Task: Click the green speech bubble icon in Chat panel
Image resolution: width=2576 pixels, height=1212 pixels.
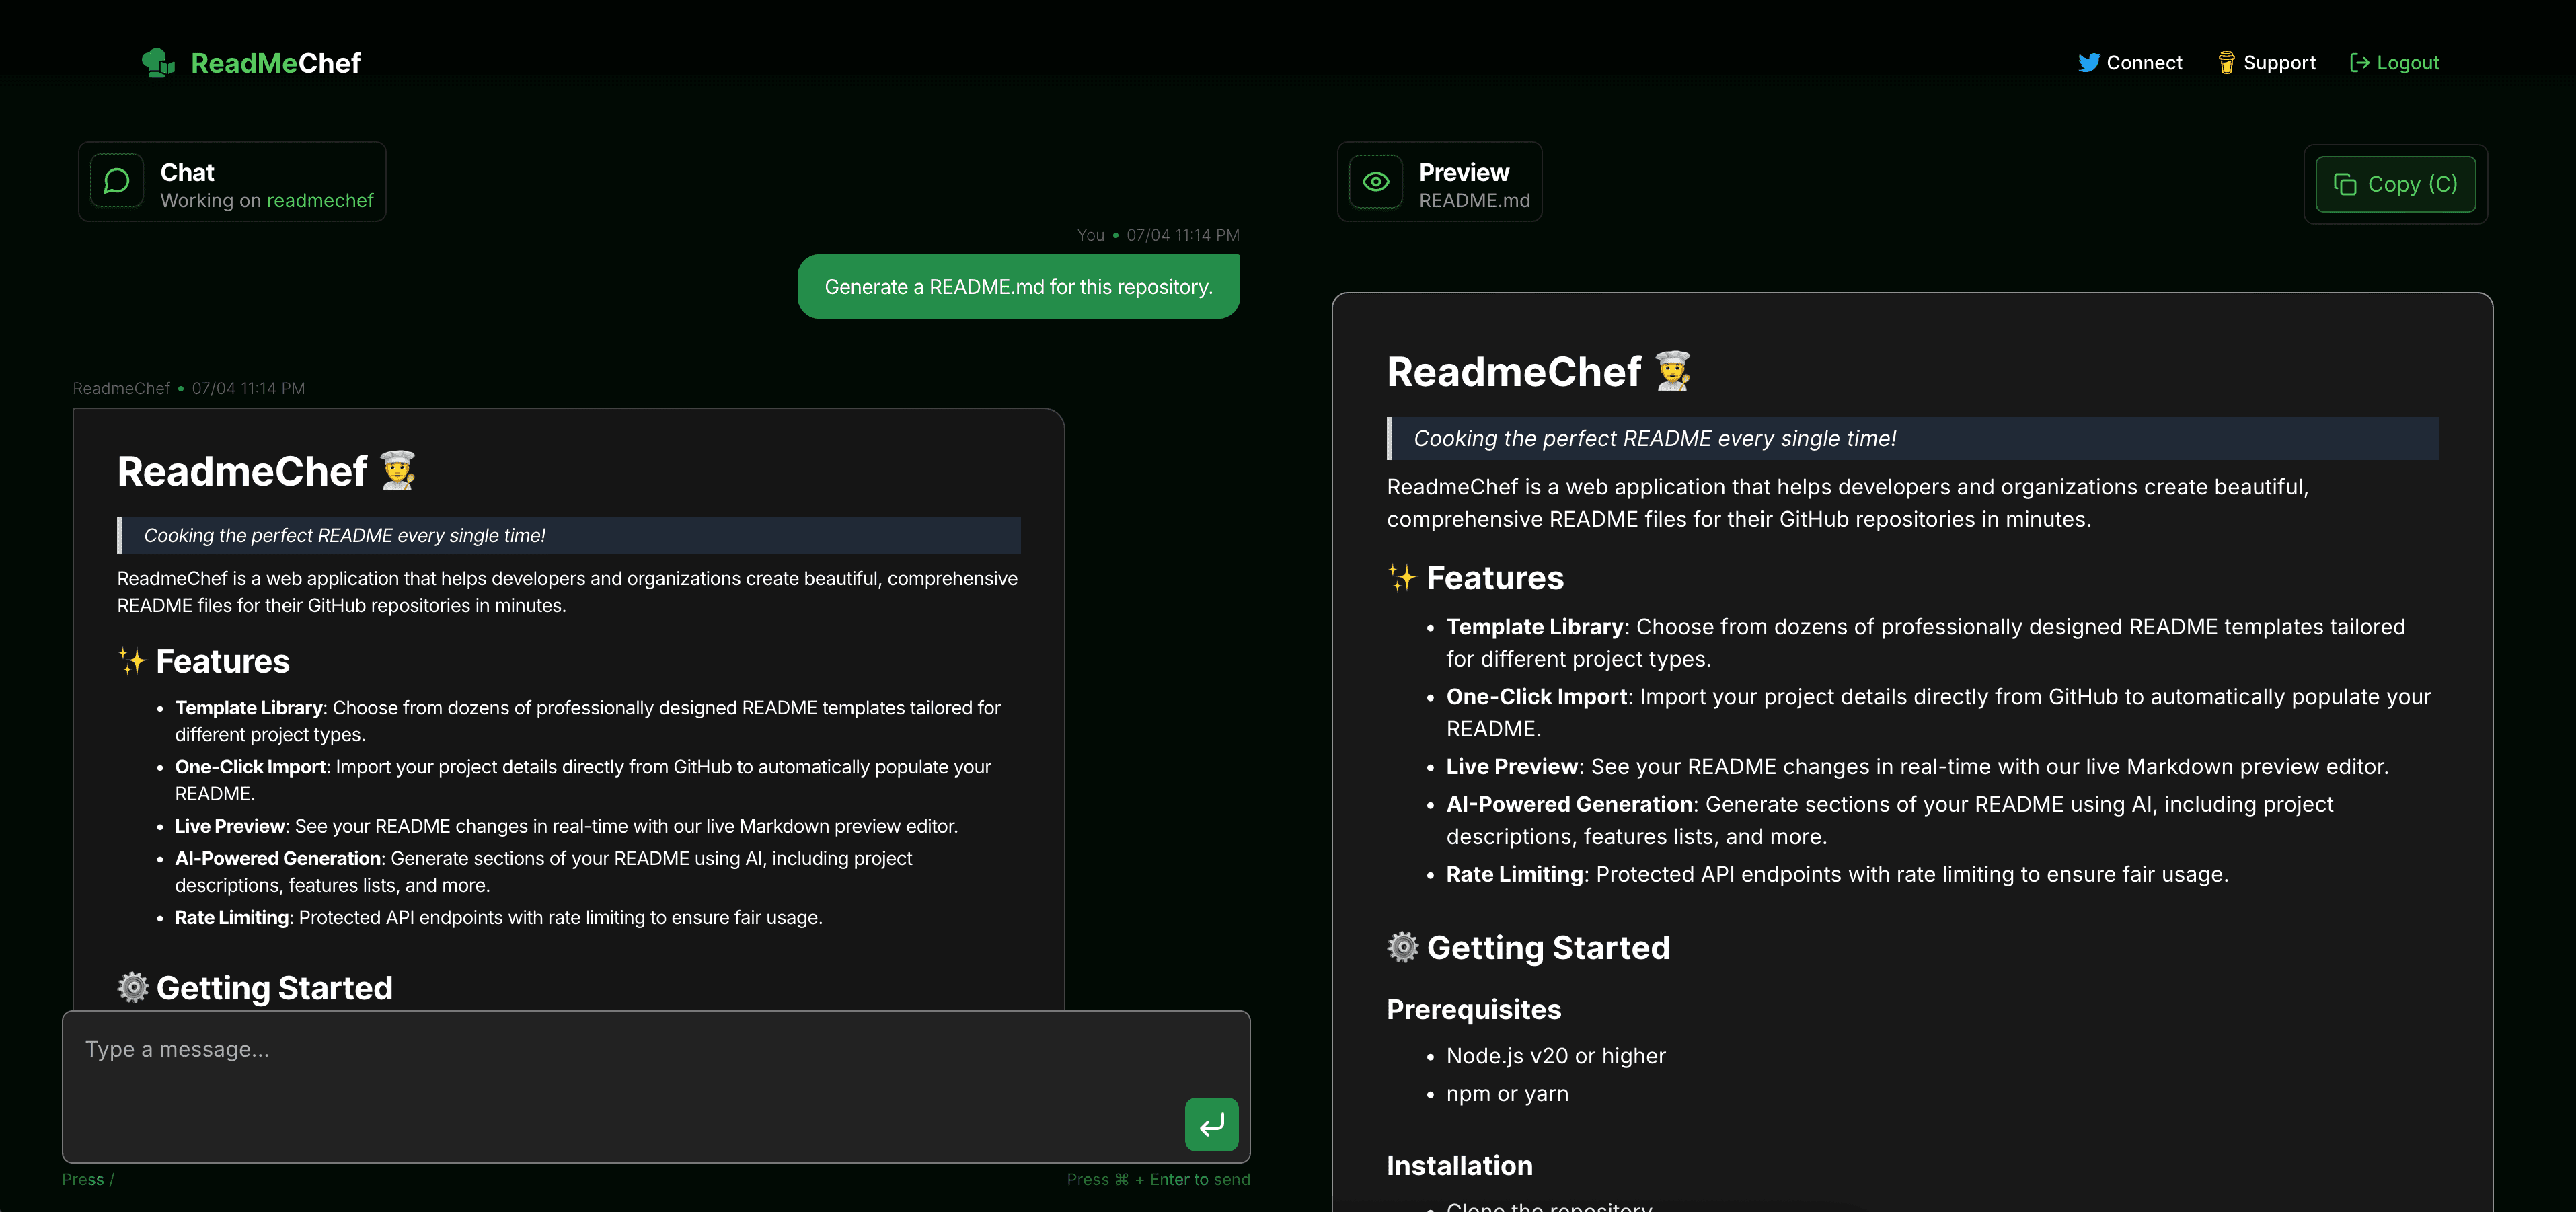Action: point(116,181)
